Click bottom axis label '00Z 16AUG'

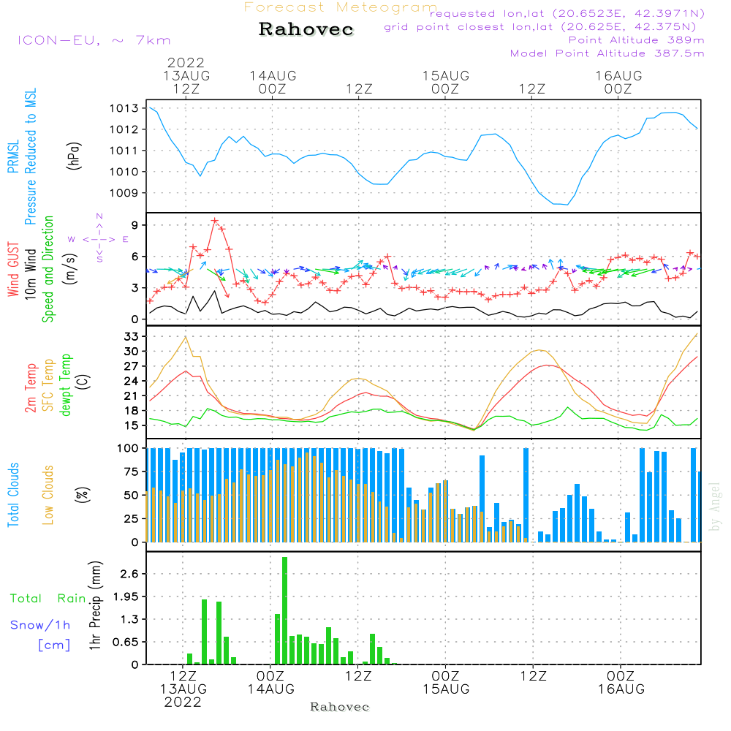[x=621, y=683]
